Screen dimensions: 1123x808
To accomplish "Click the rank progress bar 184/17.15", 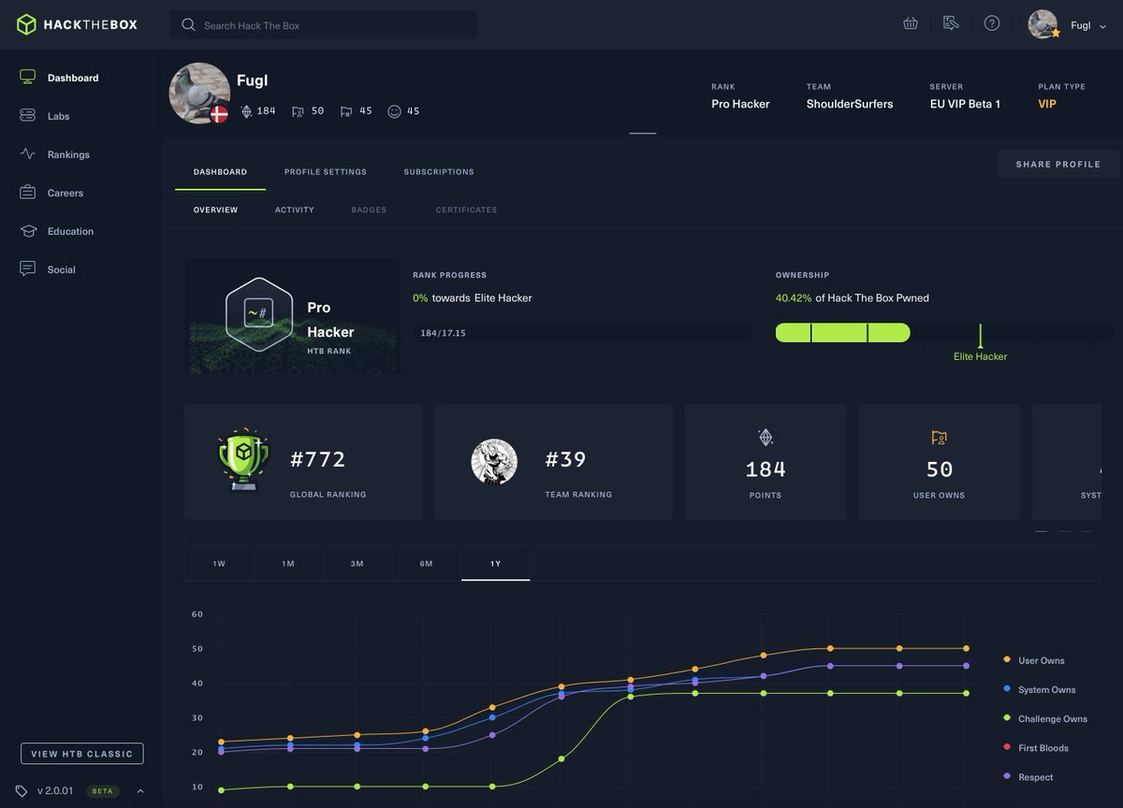I will pos(581,333).
